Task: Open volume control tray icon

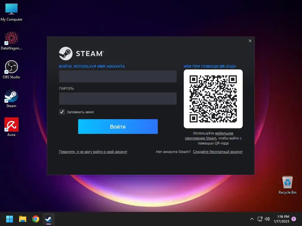Action: click(x=267, y=219)
